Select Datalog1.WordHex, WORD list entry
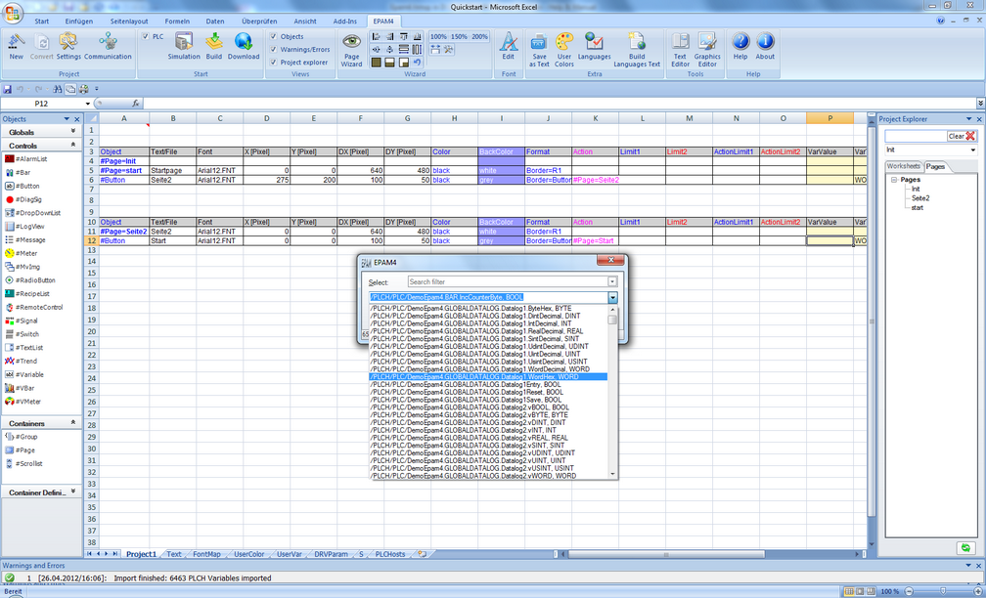The width and height of the screenshot is (986, 598). tap(488, 377)
